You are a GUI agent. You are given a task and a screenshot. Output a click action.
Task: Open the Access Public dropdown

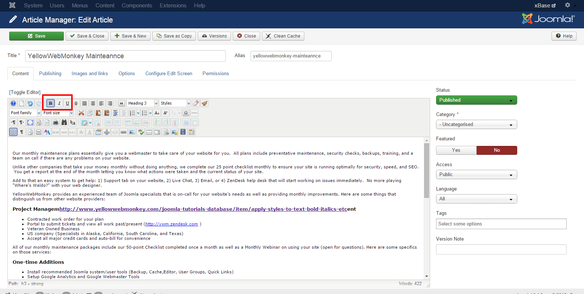click(x=476, y=175)
